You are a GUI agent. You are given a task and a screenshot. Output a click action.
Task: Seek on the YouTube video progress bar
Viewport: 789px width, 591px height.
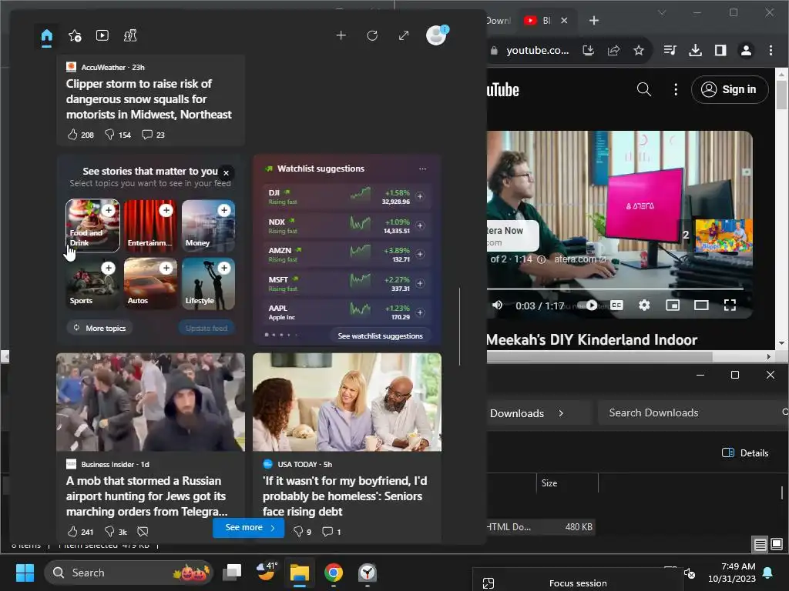point(615,289)
